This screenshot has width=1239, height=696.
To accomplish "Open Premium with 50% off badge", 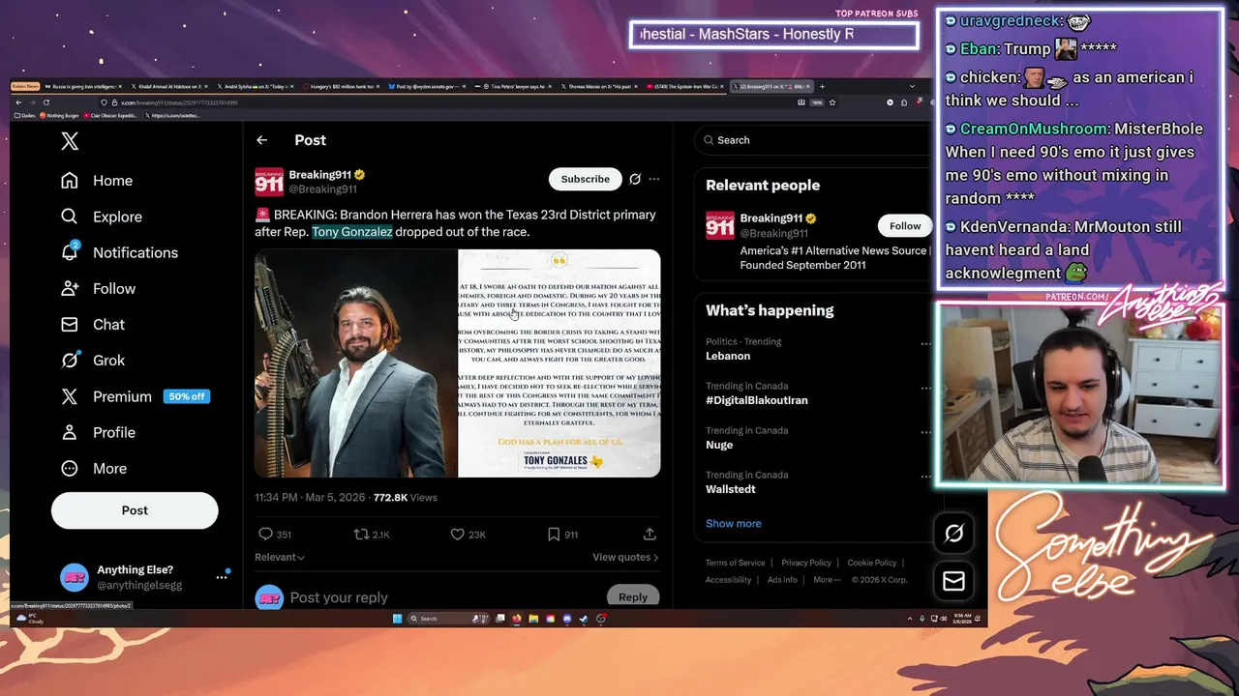I will click(x=135, y=396).
